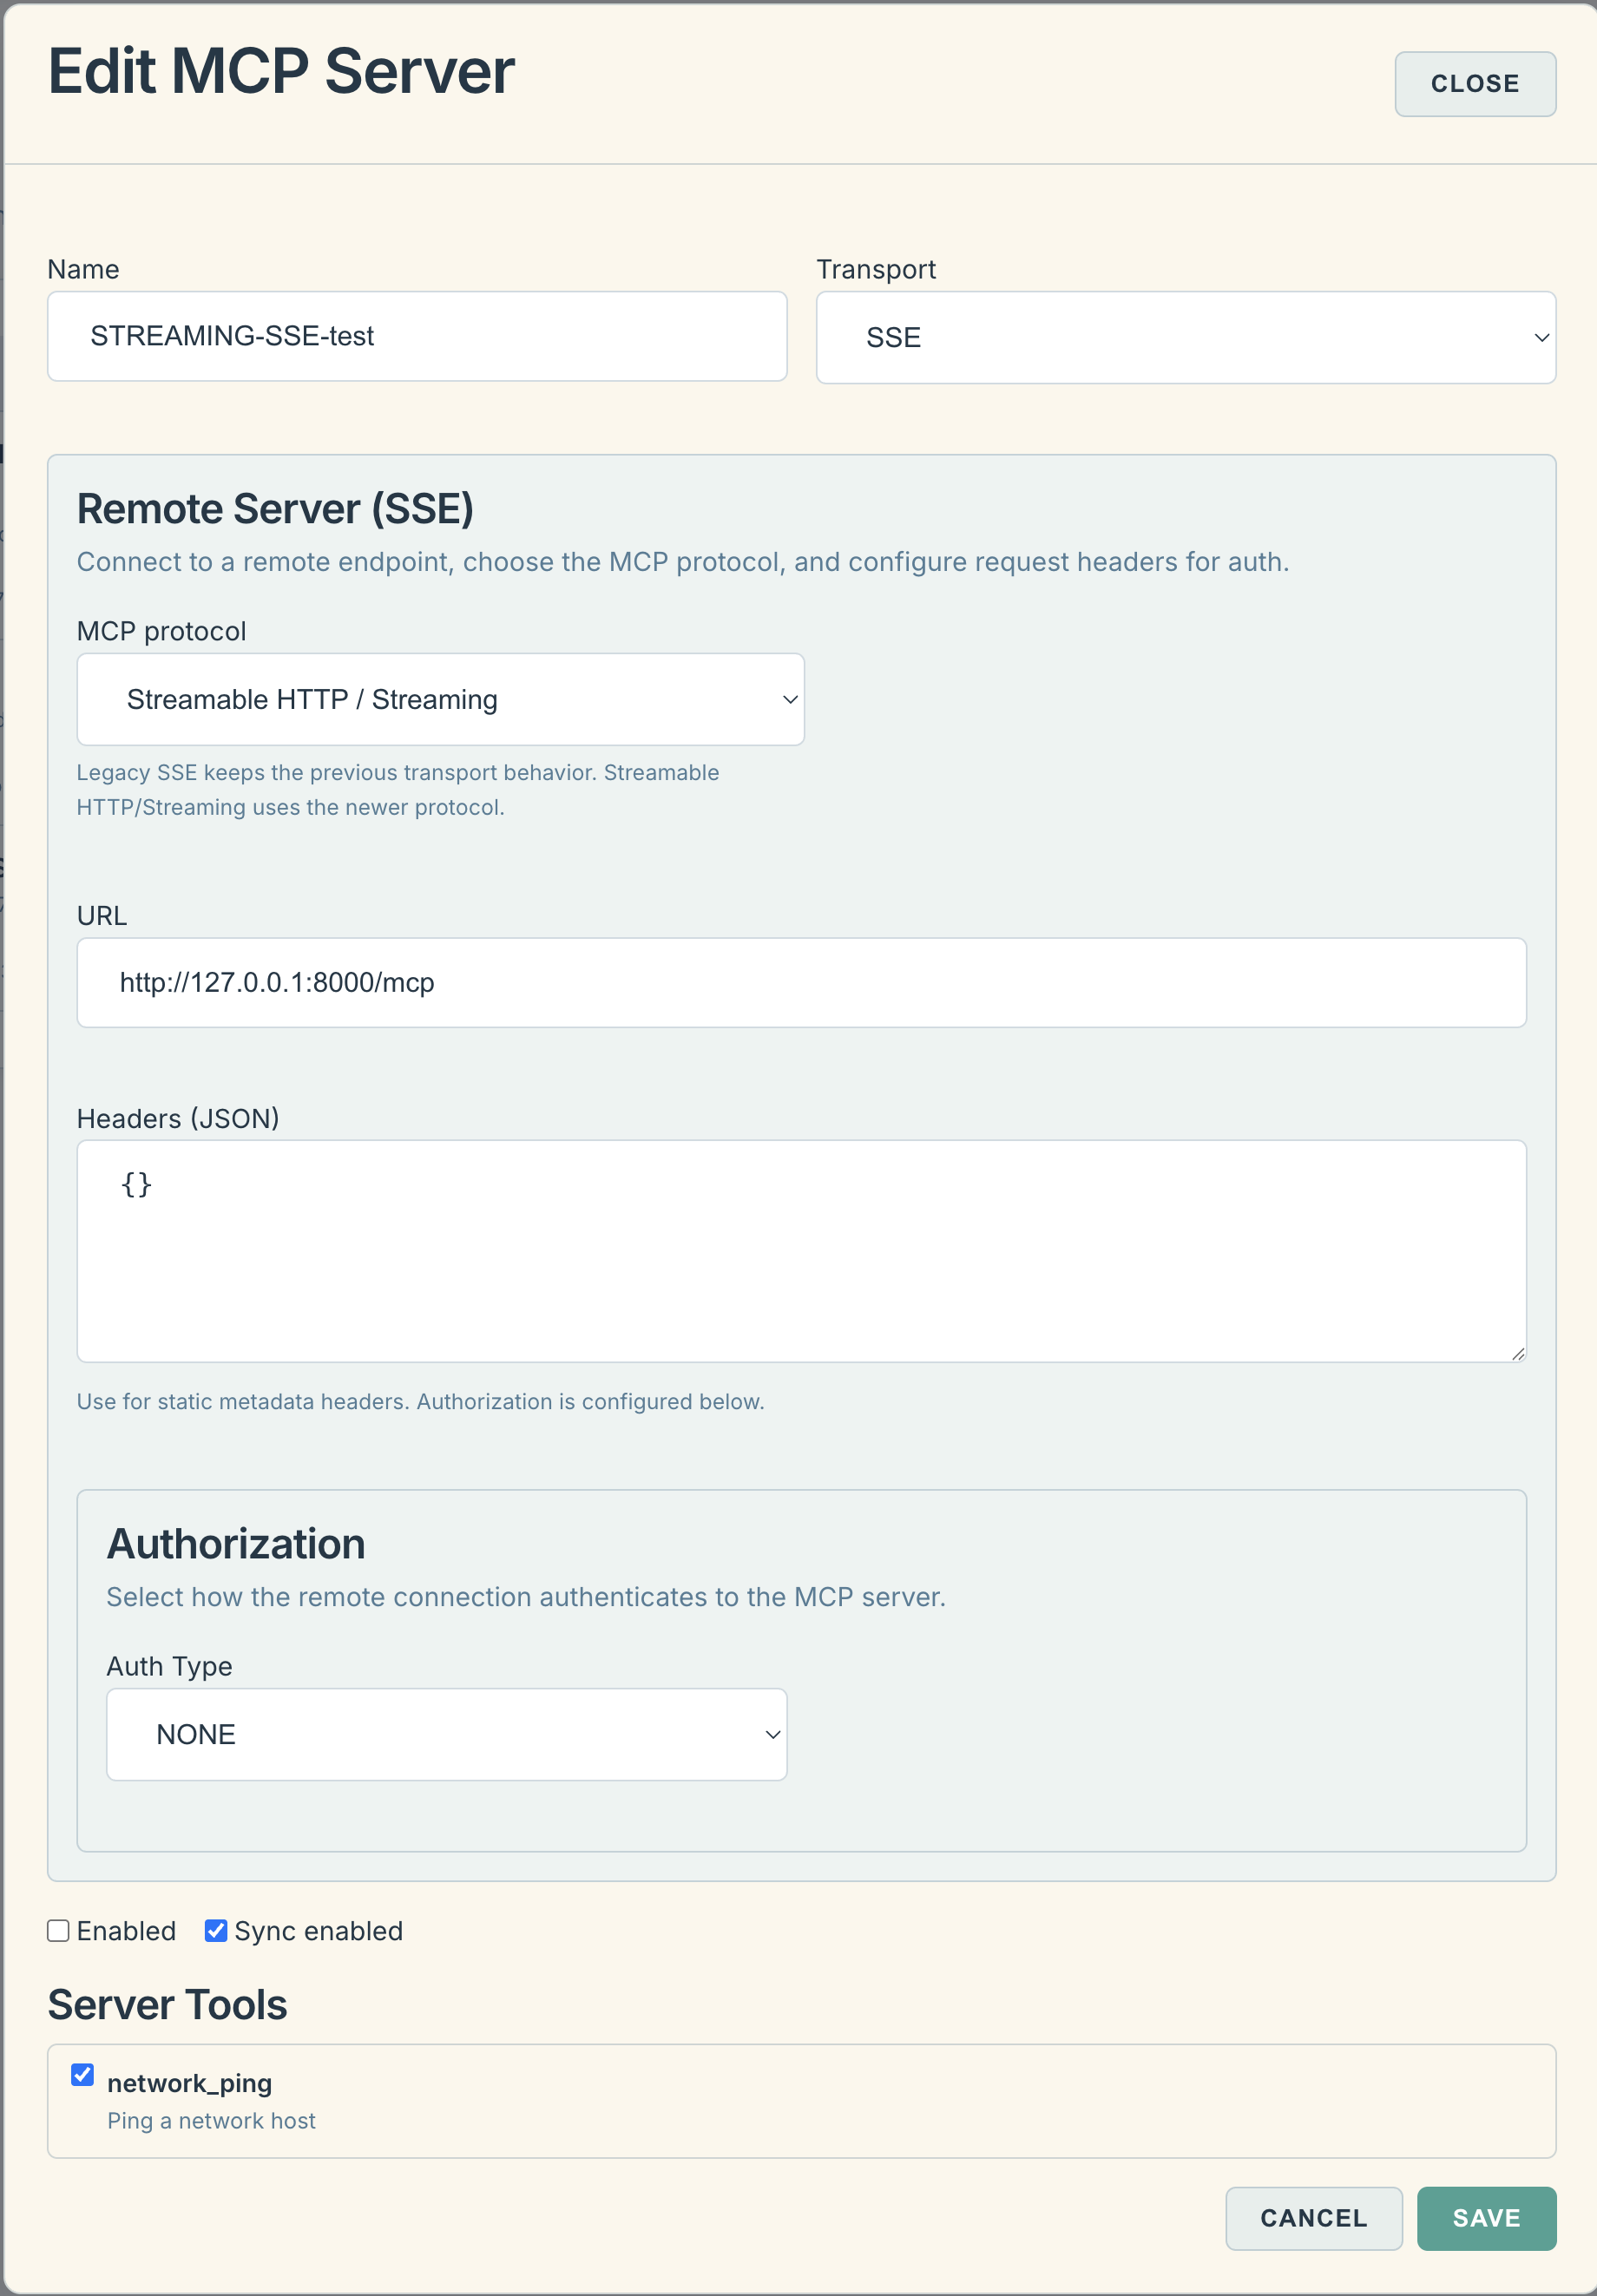The width and height of the screenshot is (1597, 2296).
Task: Select the Name field containing STREAMING-SSE-test
Action: point(416,336)
